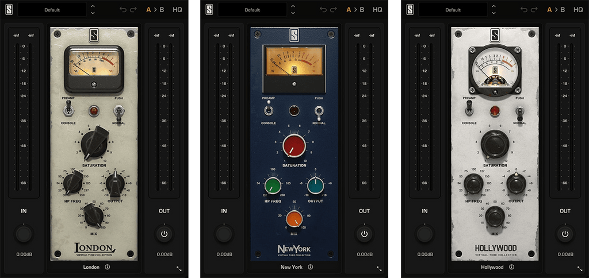The height and width of the screenshot is (278, 589).
Task: Step to next preset using Hollywood down arrow
Action: 494,13
